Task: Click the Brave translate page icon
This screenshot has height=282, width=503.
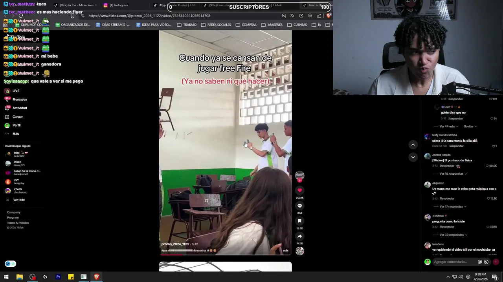Action: 292,16
